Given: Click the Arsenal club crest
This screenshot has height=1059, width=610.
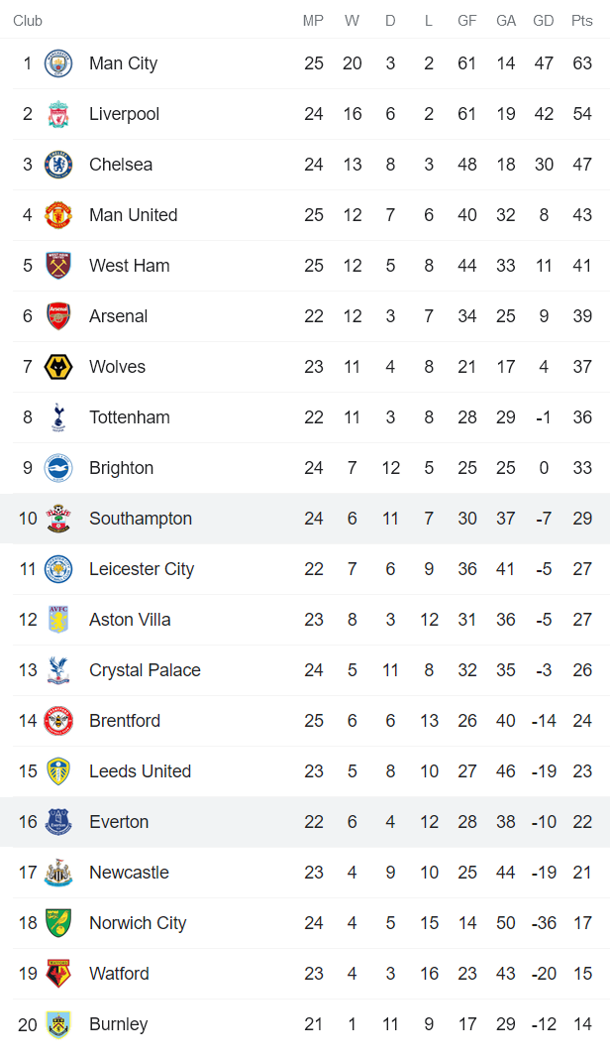Looking at the screenshot, I should pos(58,316).
